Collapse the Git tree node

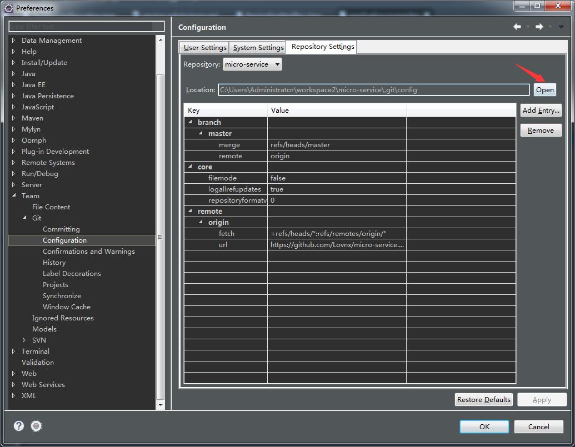pyautogui.click(x=24, y=218)
